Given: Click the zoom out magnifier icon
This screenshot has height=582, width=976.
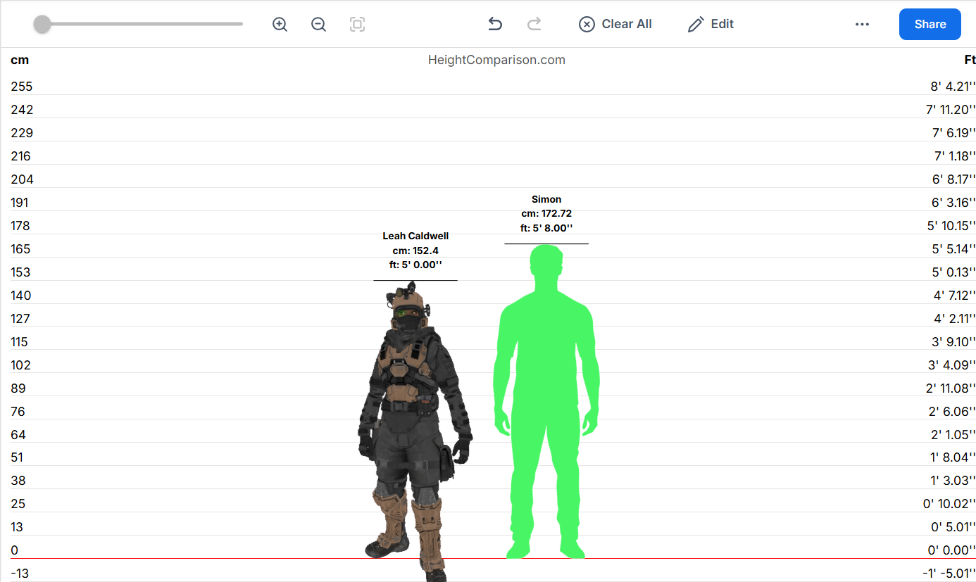Looking at the screenshot, I should tap(318, 25).
